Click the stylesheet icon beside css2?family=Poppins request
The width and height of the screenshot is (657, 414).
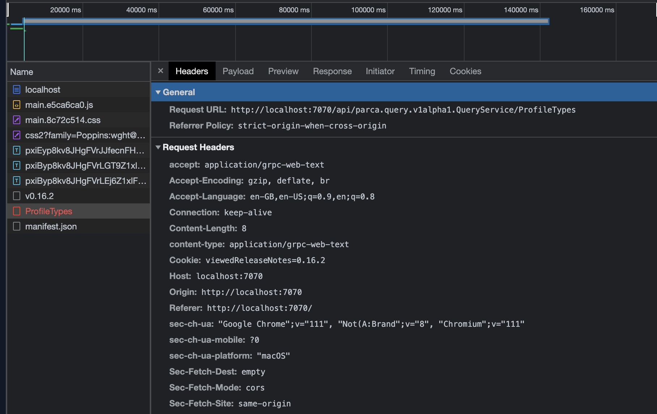point(16,135)
